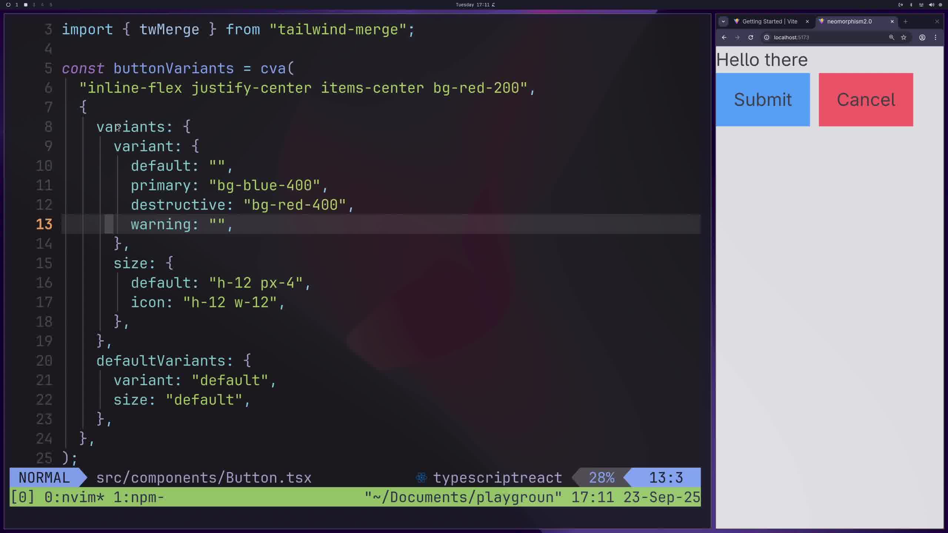
Task: Switch to workspace 1 in the top bar
Action: (x=17, y=5)
